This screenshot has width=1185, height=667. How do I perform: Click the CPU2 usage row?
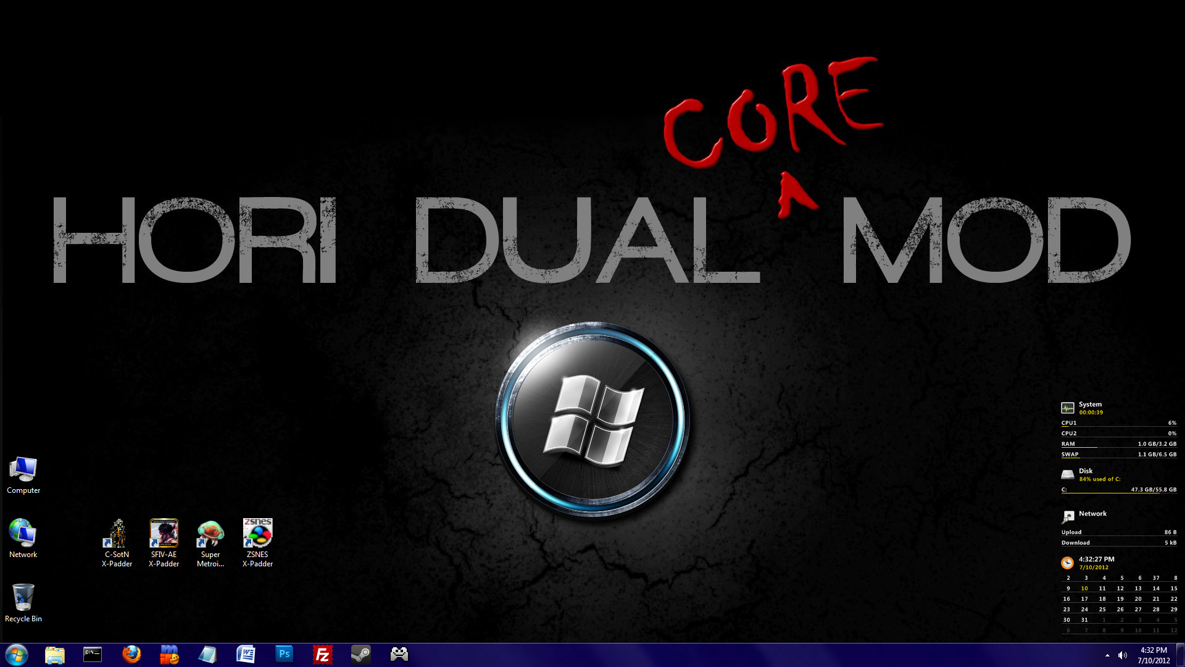(1118, 434)
